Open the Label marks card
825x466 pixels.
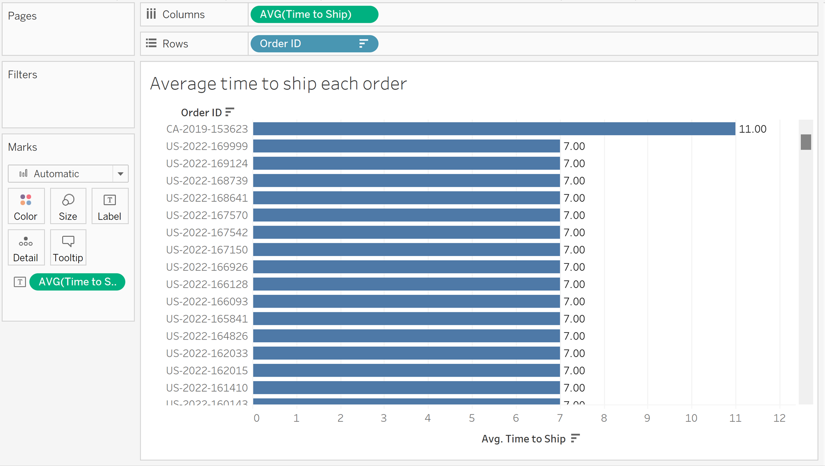click(x=110, y=206)
